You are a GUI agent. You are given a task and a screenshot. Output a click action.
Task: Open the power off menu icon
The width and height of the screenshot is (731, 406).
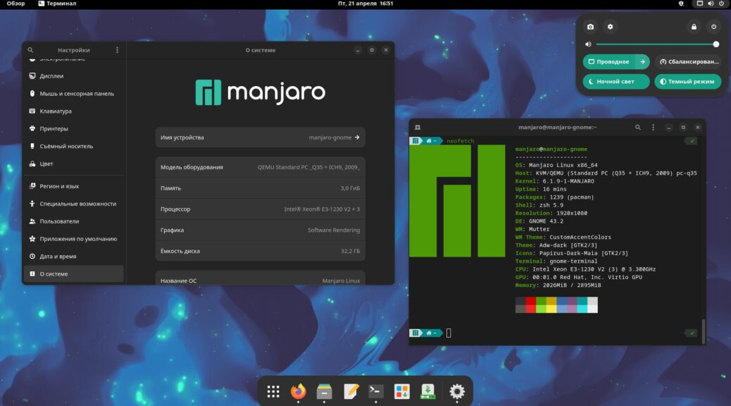click(713, 27)
